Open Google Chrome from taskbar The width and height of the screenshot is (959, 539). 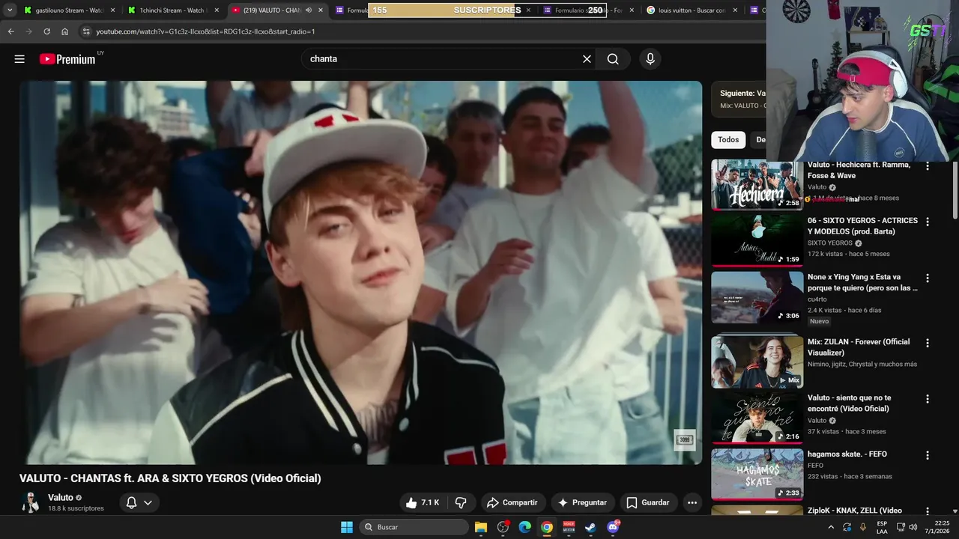[x=547, y=527]
